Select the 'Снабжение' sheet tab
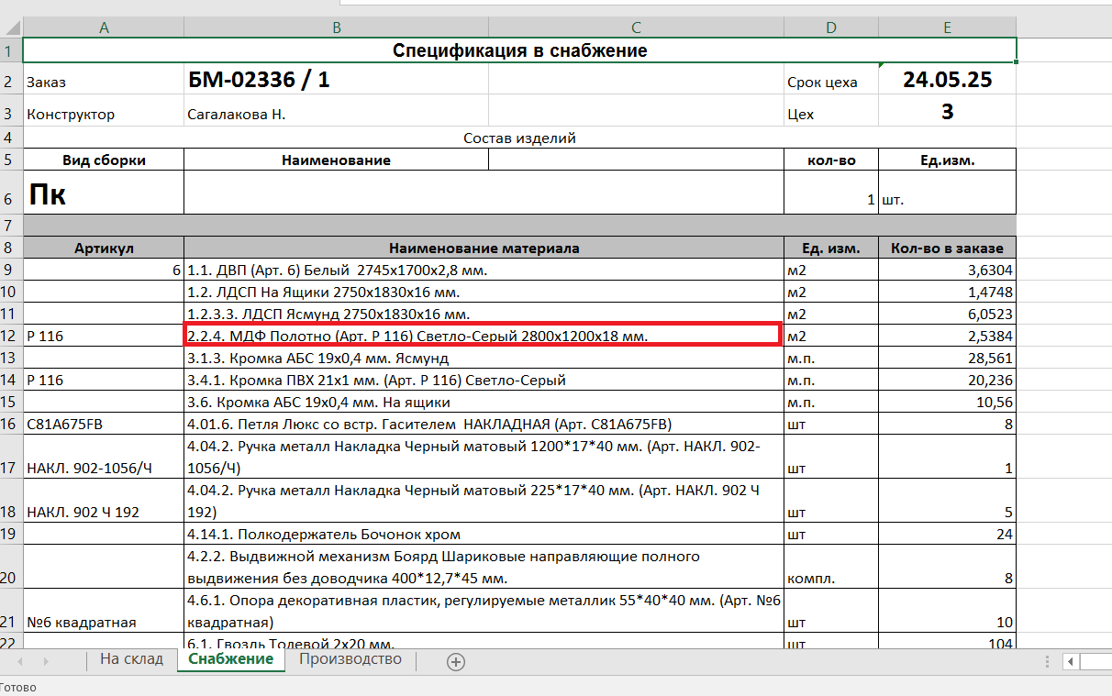Screen dimensions: 1112x696 click(x=230, y=659)
